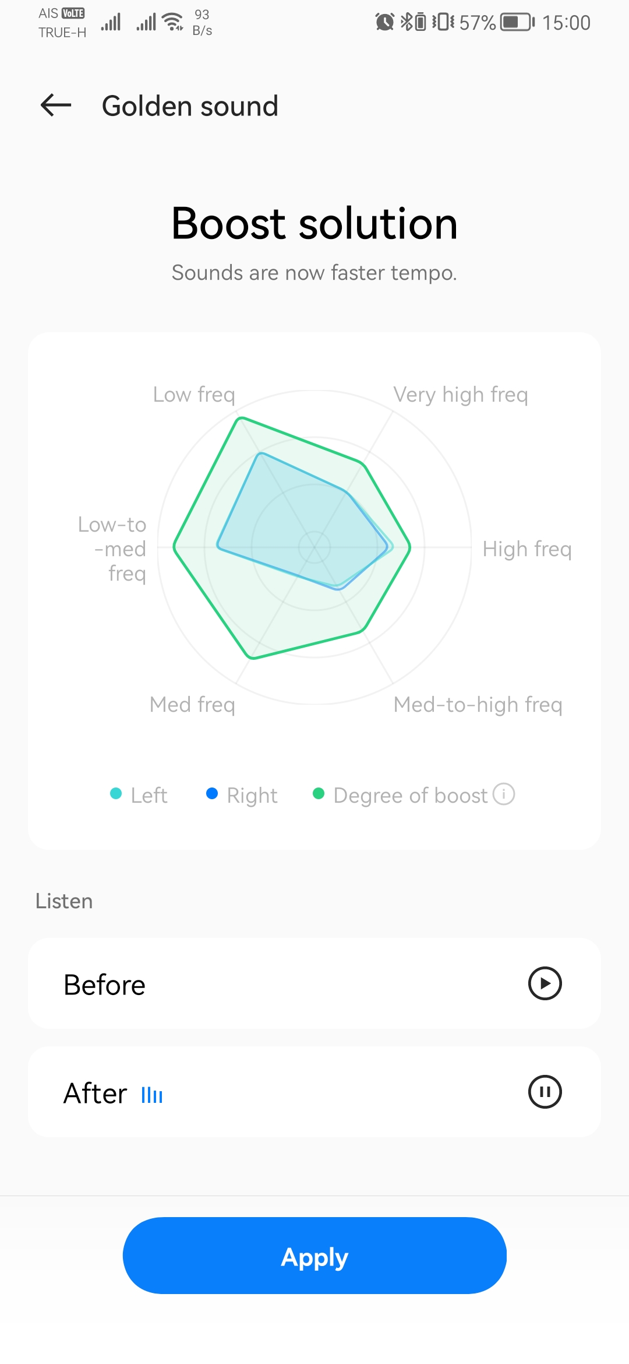The image size is (629, 1364).
Task: Tap the Low freq axis label
Action: click(194, 395)
